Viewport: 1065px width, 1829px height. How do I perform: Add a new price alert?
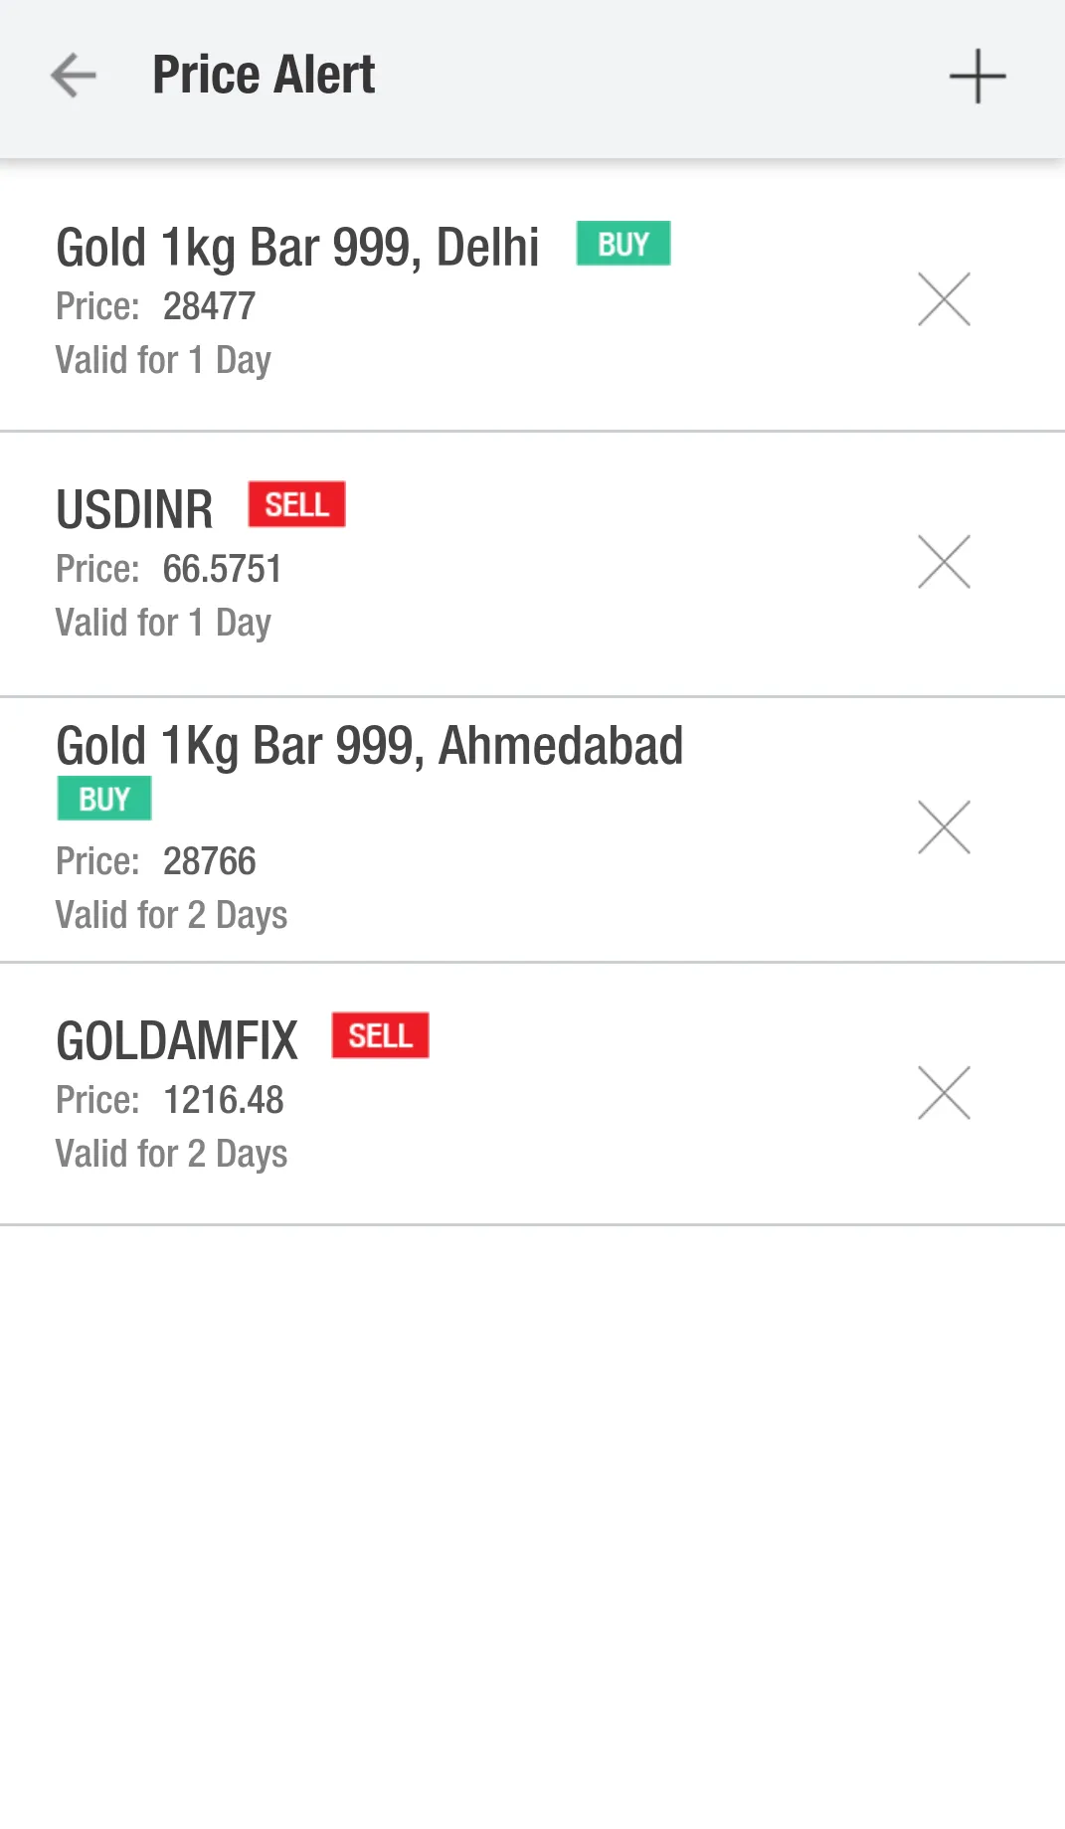pos(976,77)
